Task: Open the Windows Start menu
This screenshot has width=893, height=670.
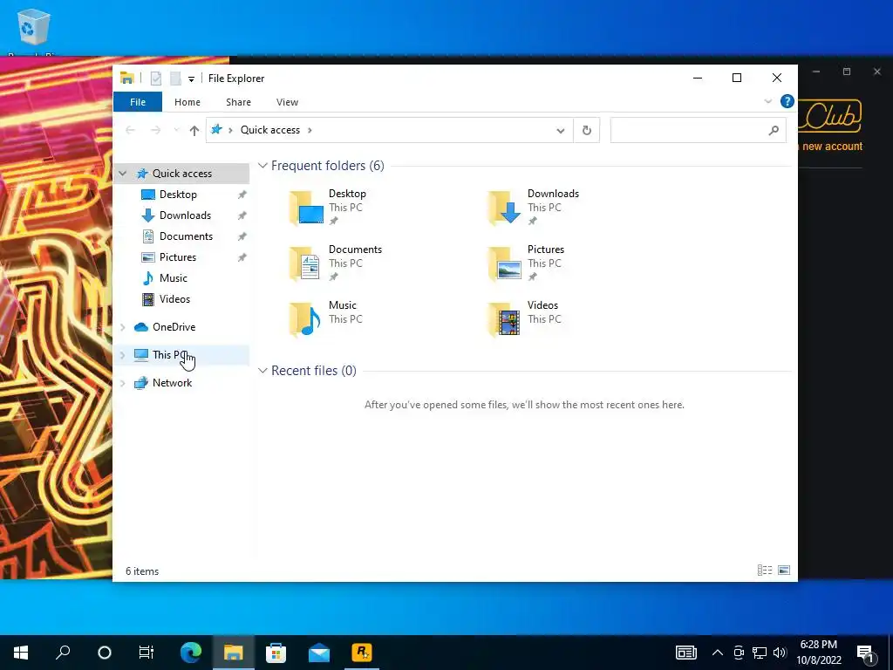Action: pos(21,653)
